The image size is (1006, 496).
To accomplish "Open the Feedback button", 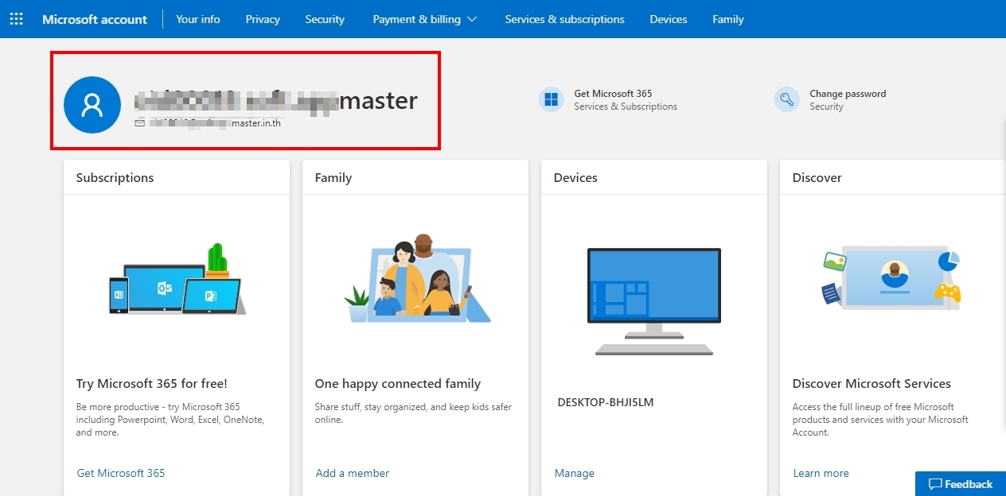I will [961, 484].
